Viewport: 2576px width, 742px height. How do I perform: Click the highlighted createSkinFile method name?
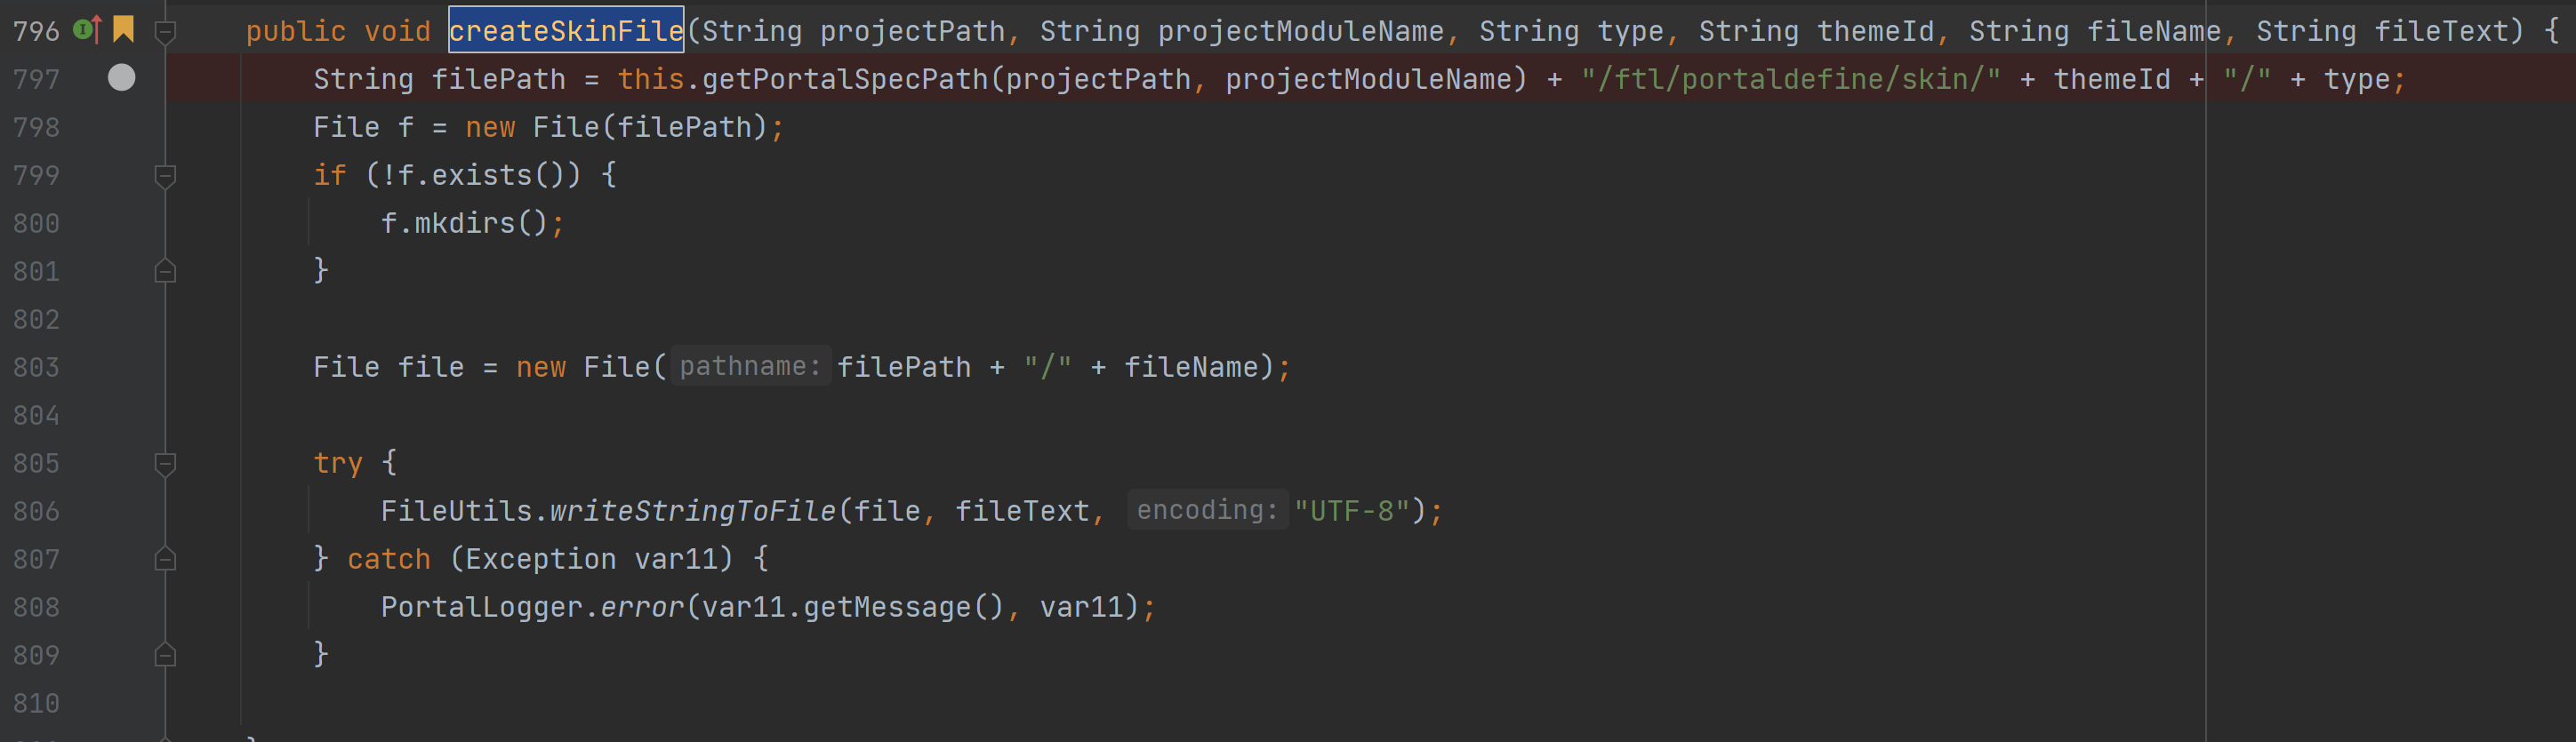click(x=566, y=31)
